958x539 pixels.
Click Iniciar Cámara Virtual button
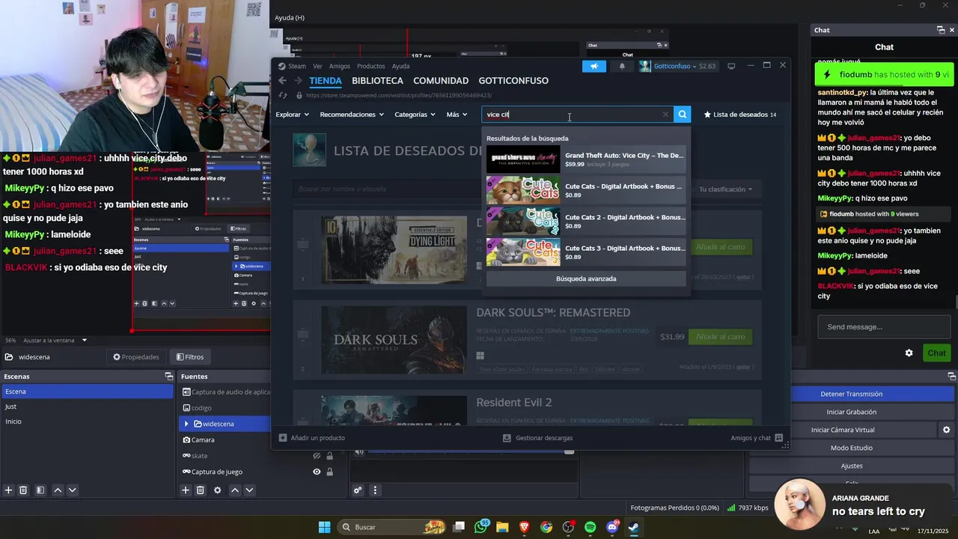tap(843, 430)
